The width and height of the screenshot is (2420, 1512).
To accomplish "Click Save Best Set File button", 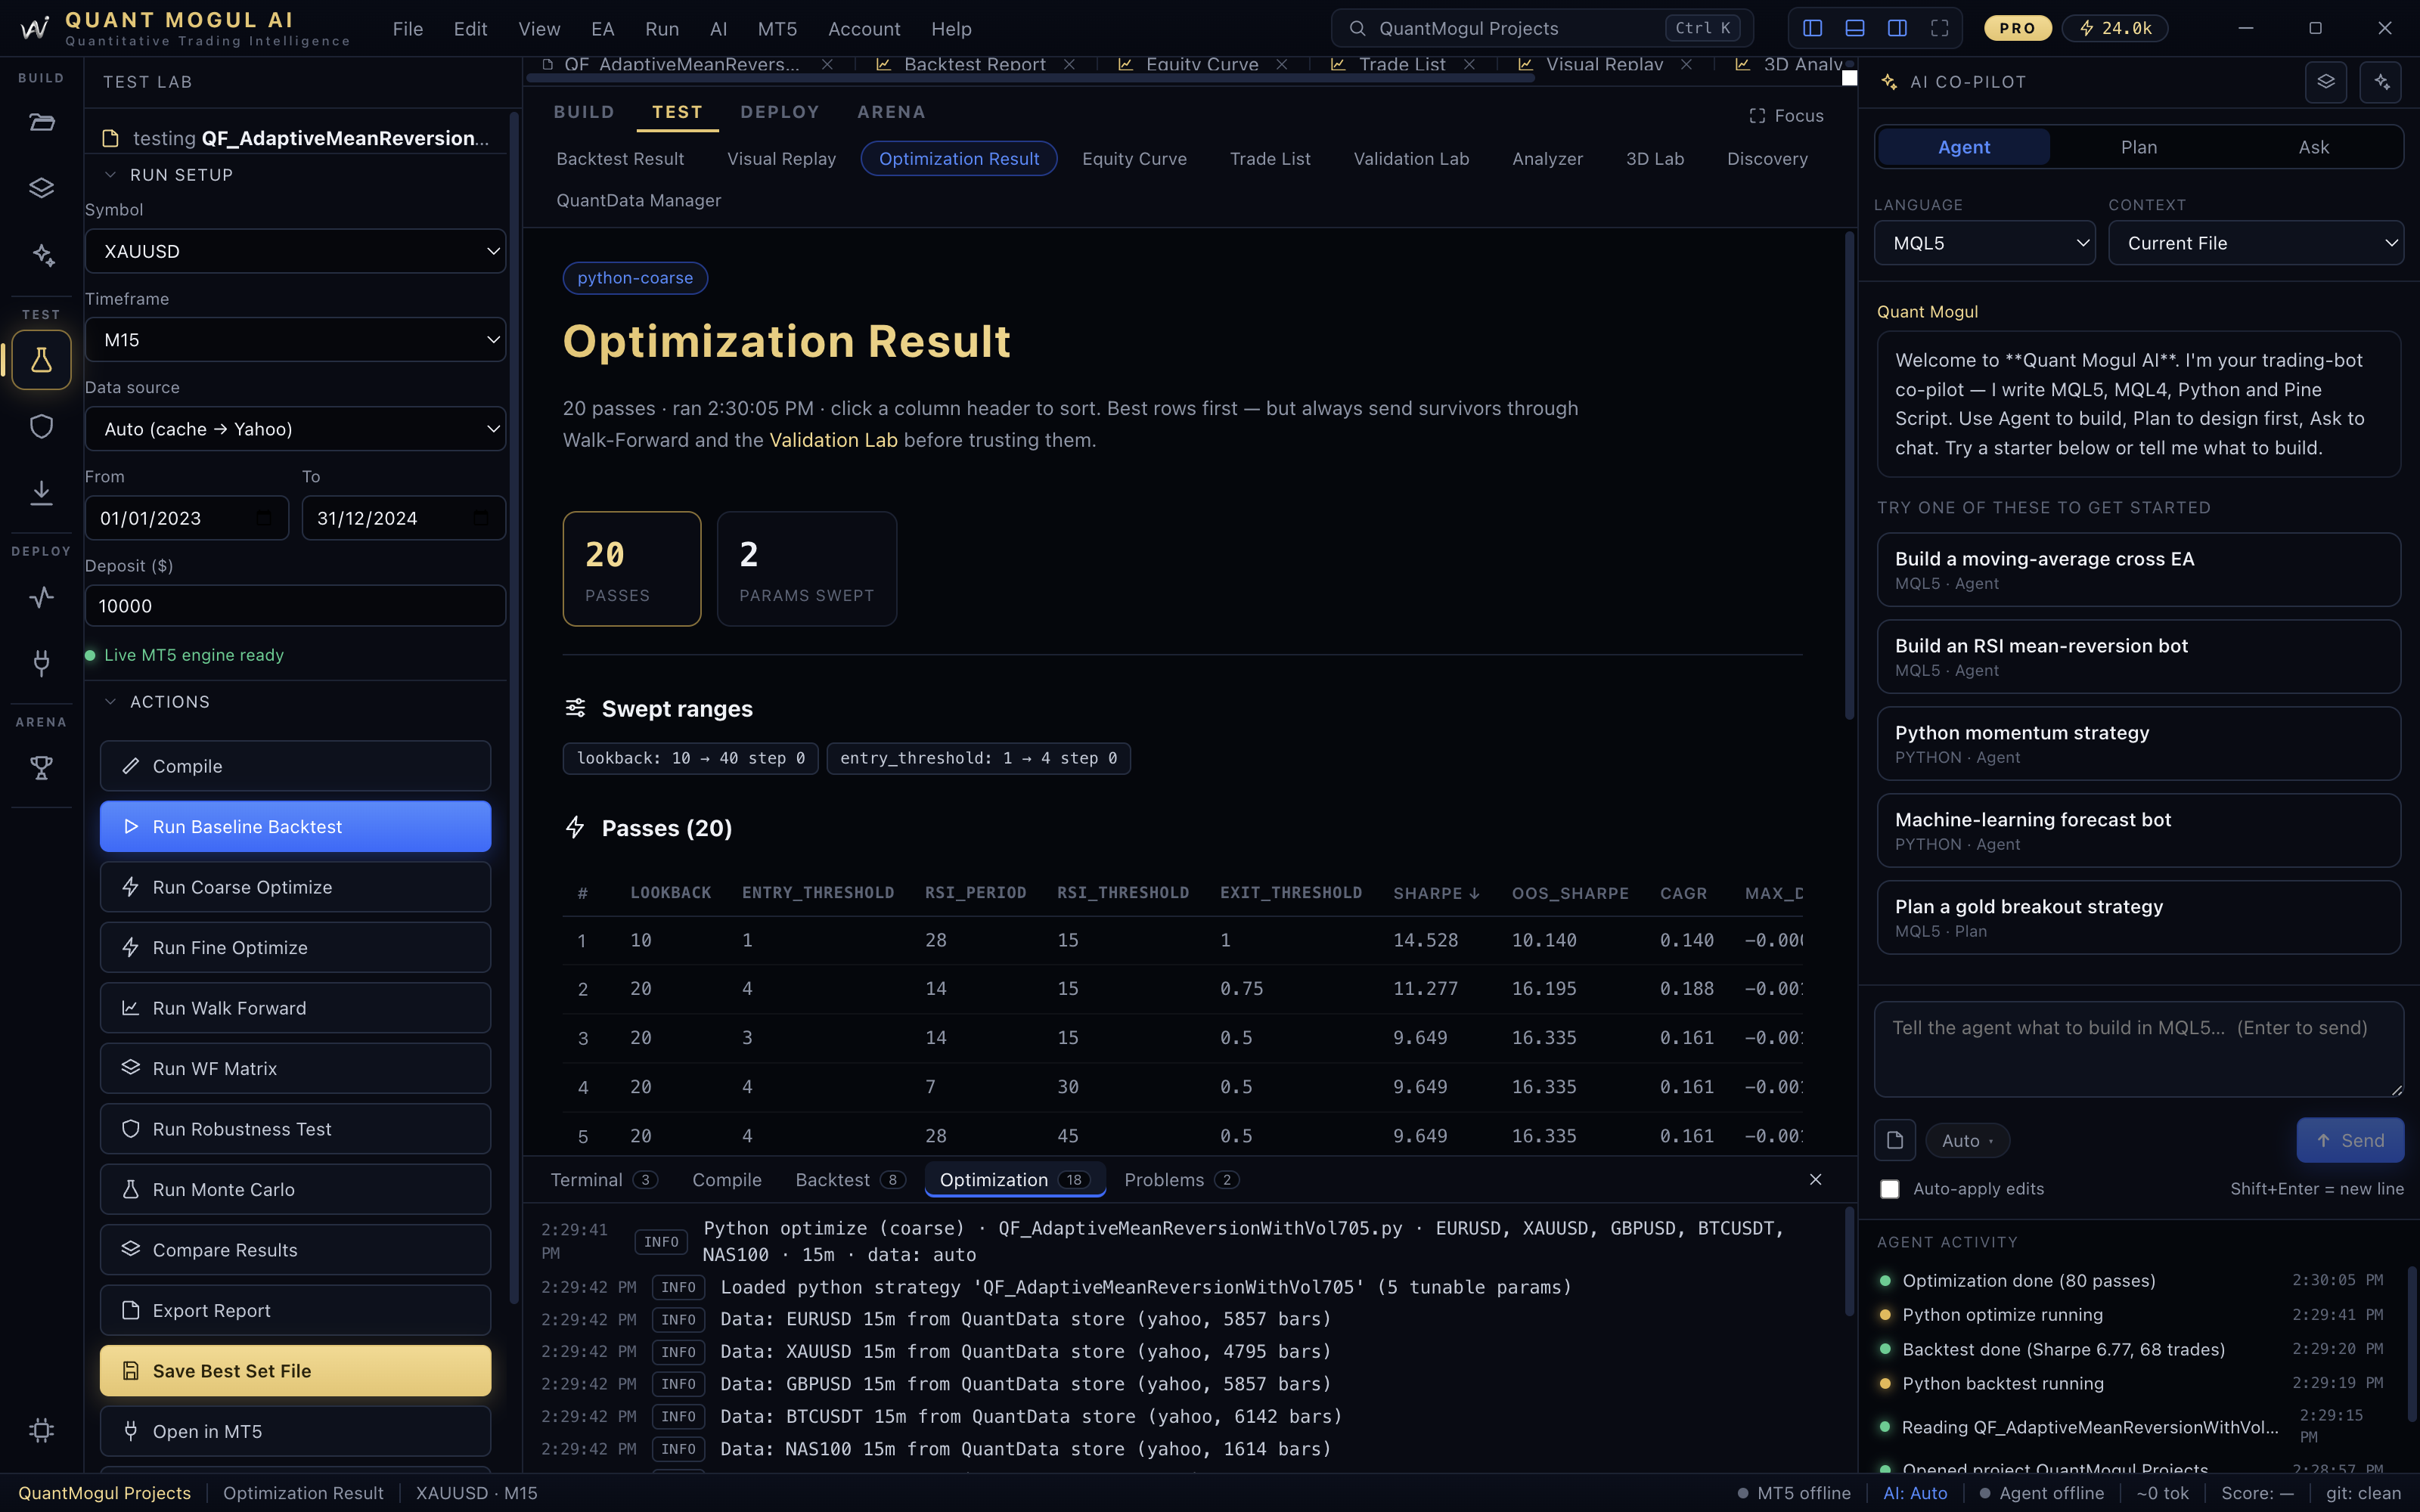I will point(295,1371).
